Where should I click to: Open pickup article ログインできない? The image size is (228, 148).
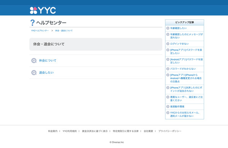tap(179, 44)
